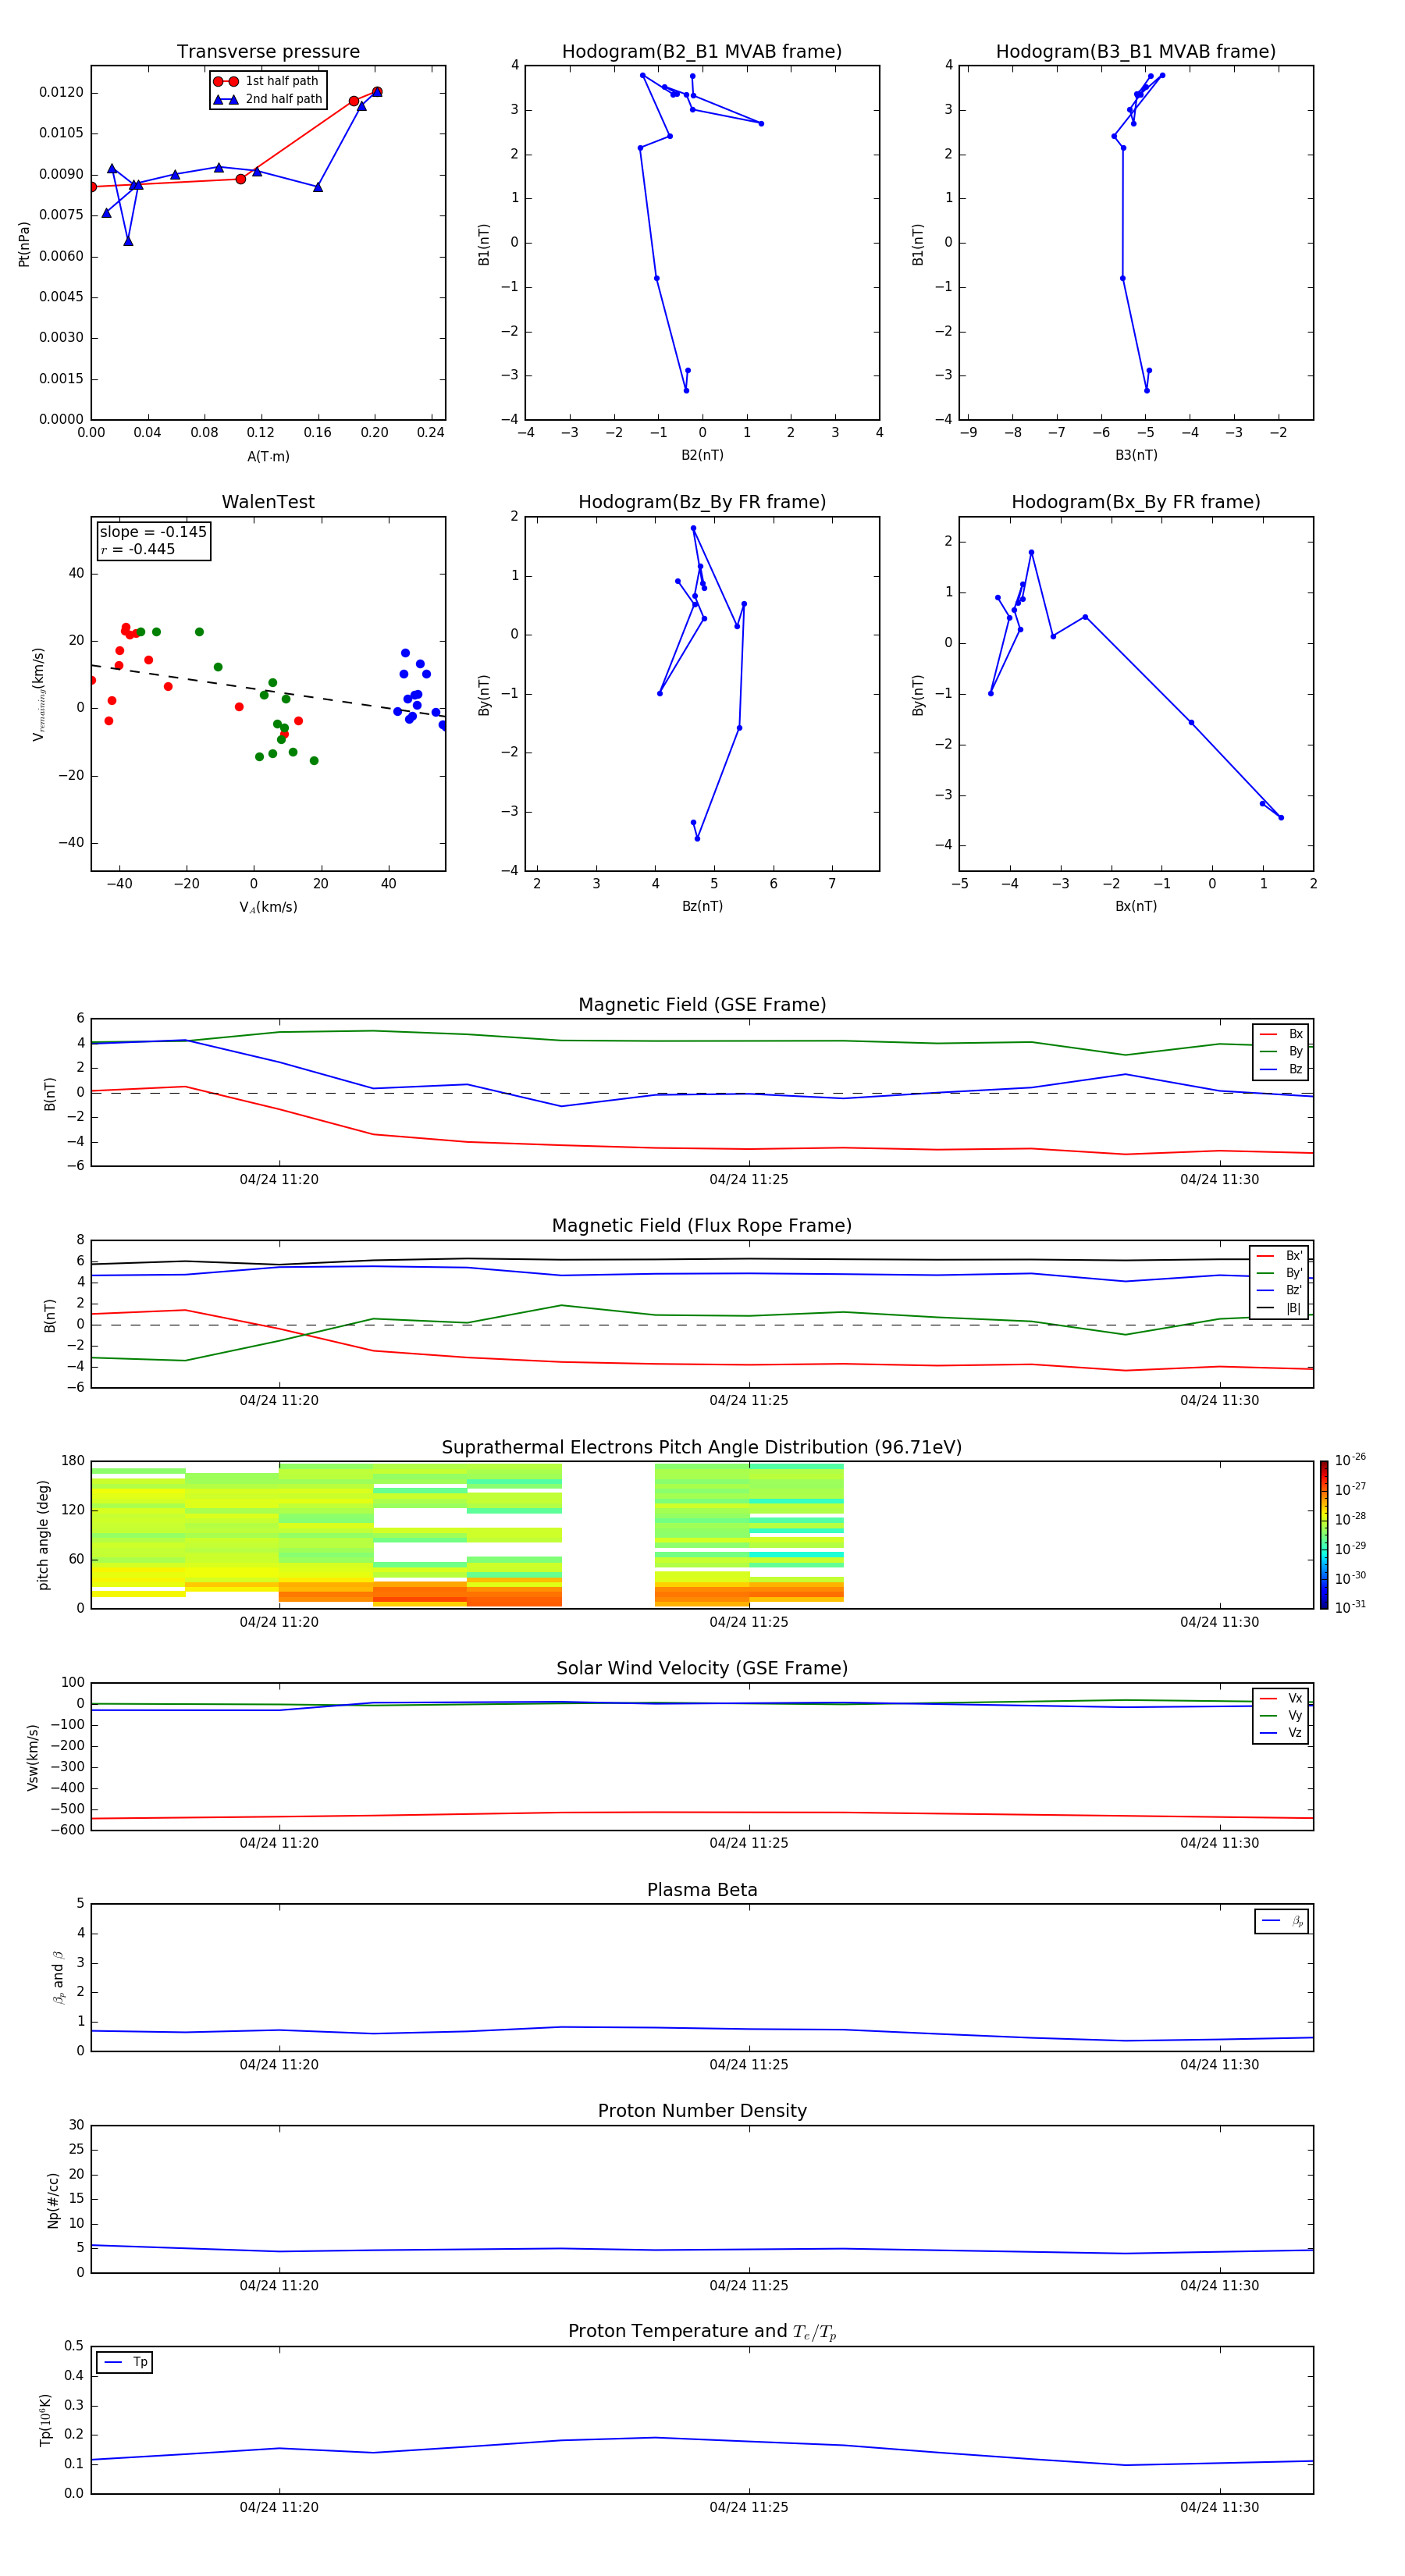Click the B3(nT) x-axis label
Screen dimensions: 1405x2576
[1136, 455]
